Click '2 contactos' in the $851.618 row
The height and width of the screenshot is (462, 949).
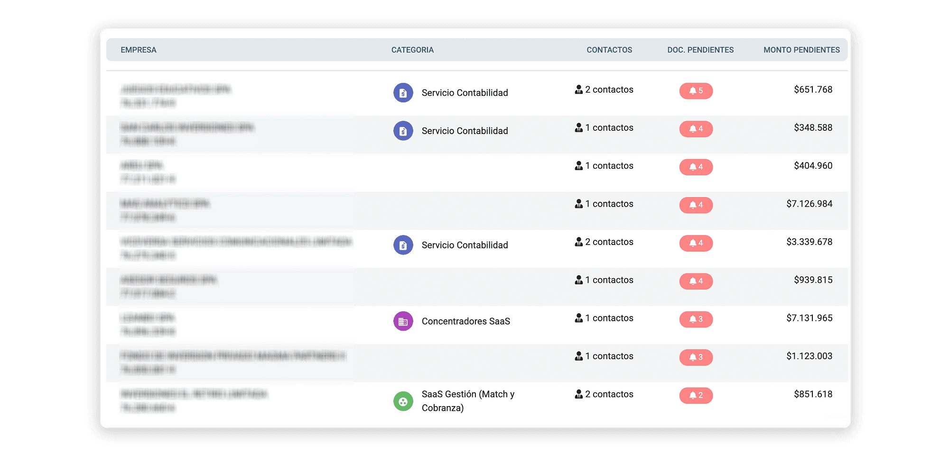click(x=609, y=394)
